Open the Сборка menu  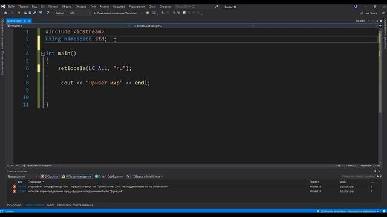(x=67, y=7)
